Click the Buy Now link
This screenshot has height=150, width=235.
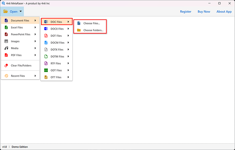[x=204, y=11]
